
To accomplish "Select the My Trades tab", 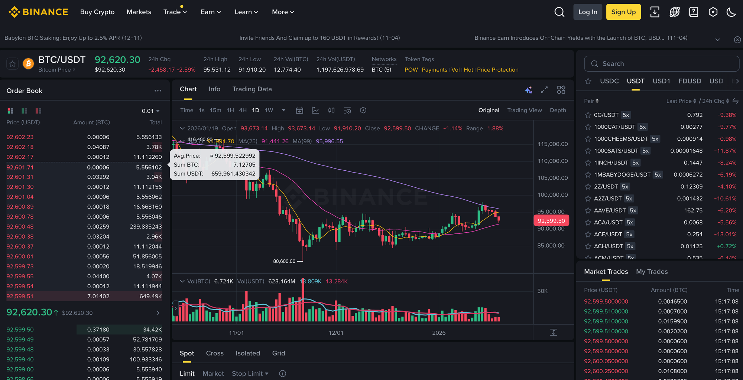I will click(x=652, y=272).
